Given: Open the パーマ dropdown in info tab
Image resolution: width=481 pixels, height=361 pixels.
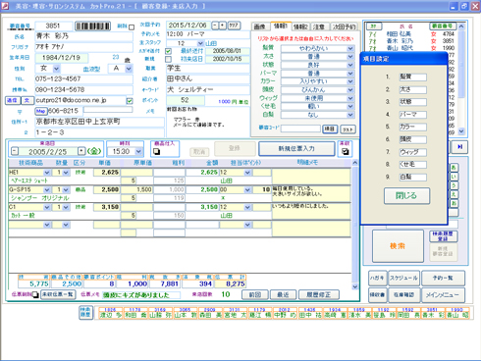Looking at the screenshot, I should (x=350, y=74).
